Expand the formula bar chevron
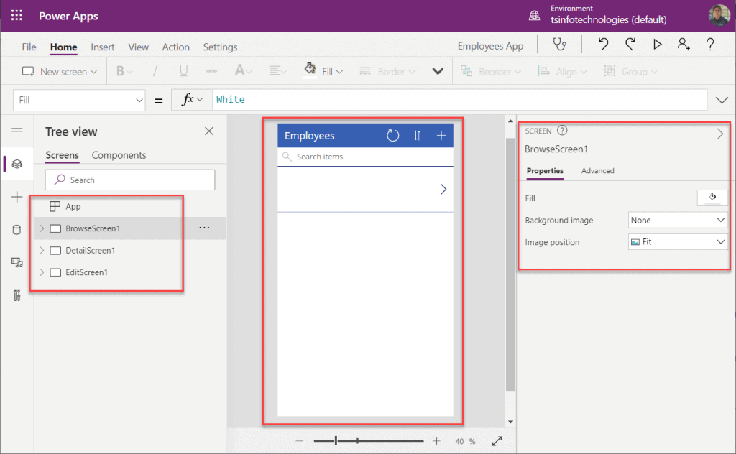This screenshot has width=736, height=454. pyautogui.click(x=722, y=100)
